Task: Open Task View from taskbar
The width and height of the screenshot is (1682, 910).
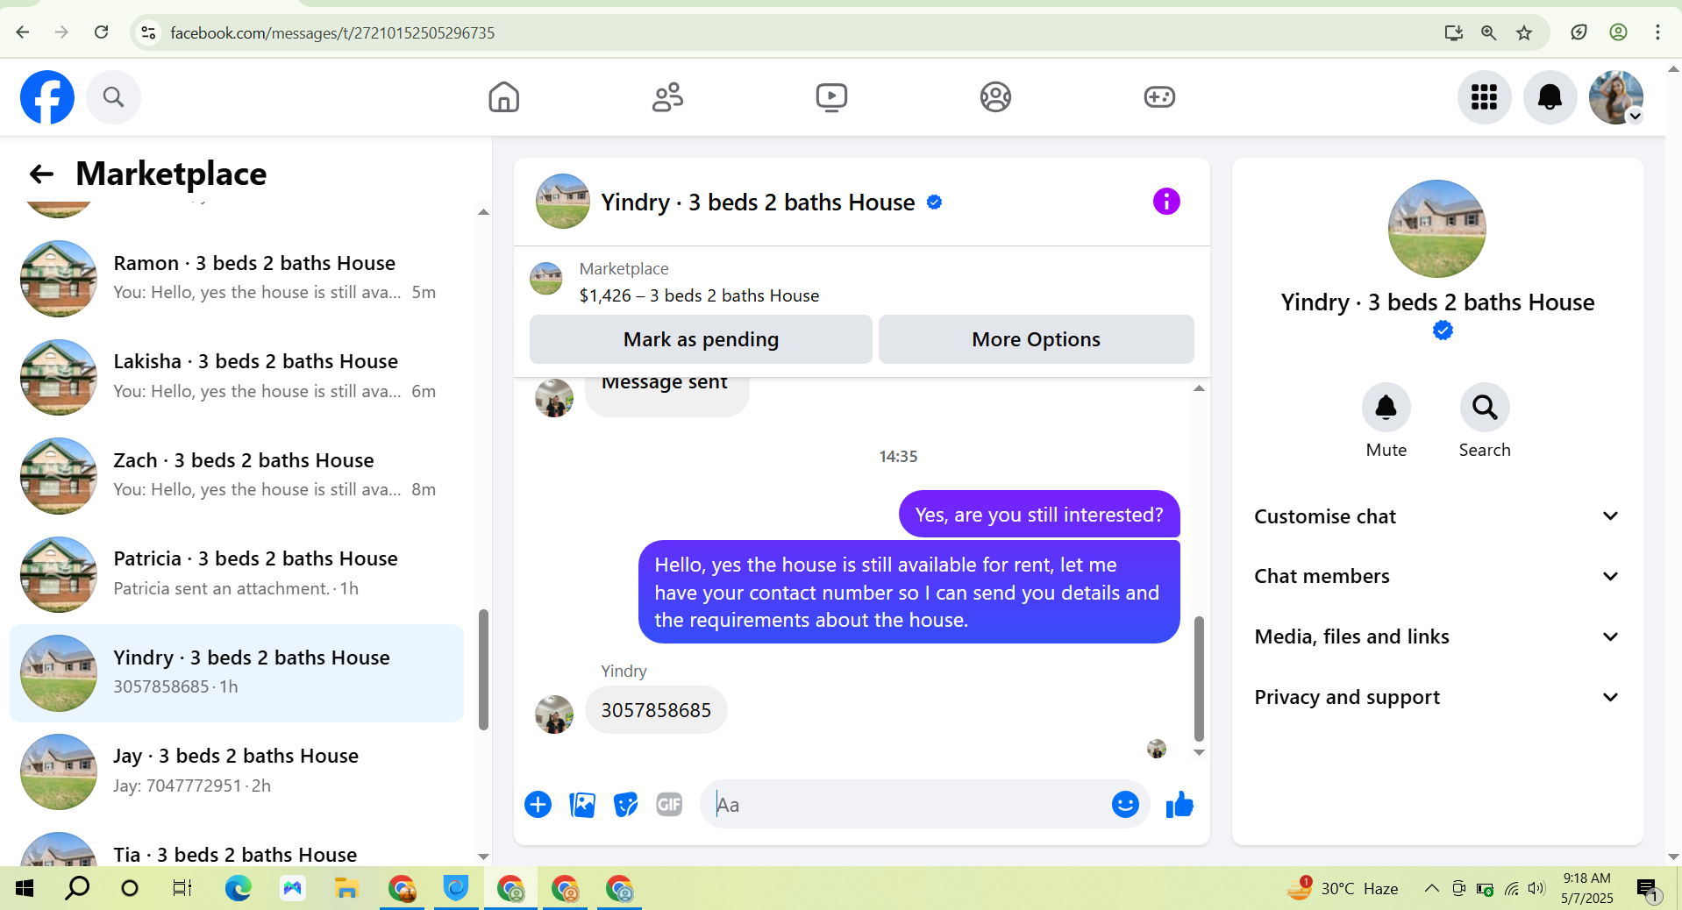Action: tap(182, 888)
